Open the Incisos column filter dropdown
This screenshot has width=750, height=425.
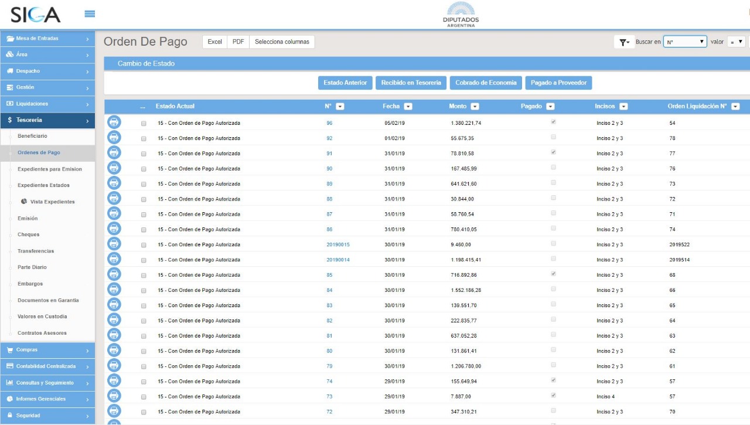[623, 107]
